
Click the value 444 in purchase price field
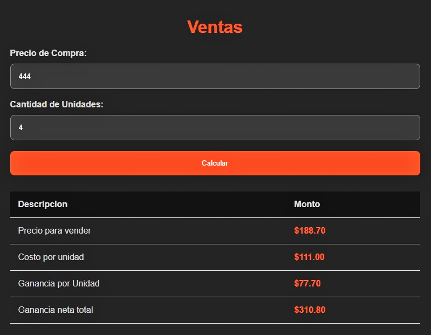point(24,76)
